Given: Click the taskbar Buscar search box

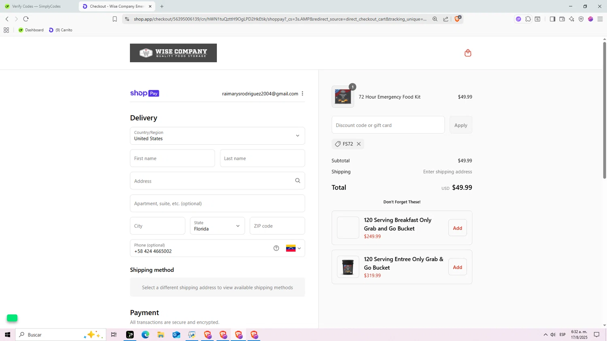Looking at the screenshot, I should coord(61,335).
